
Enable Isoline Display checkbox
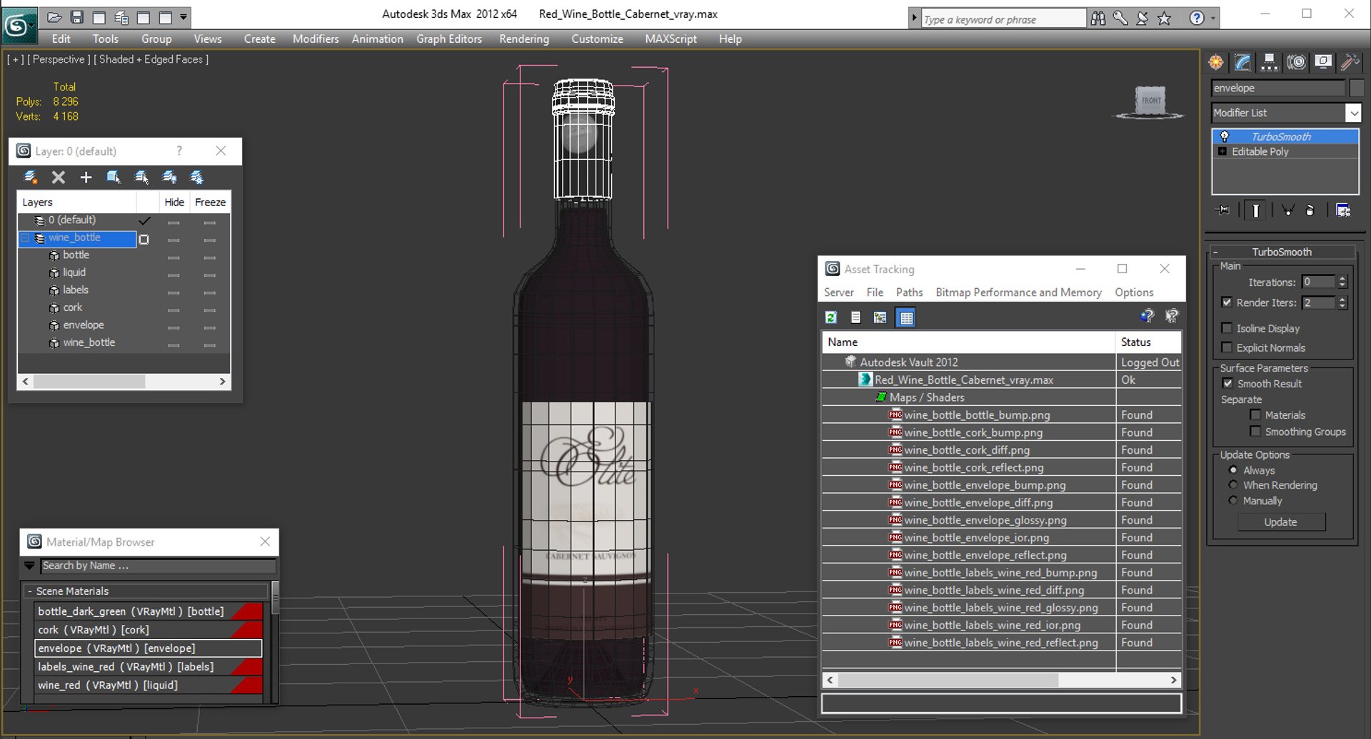point(1226,328)
